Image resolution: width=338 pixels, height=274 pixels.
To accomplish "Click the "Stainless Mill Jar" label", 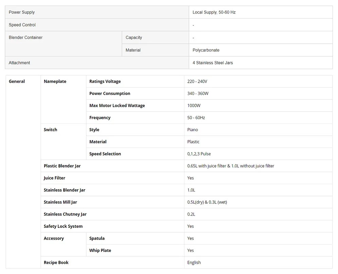I will tap(60, 202).
